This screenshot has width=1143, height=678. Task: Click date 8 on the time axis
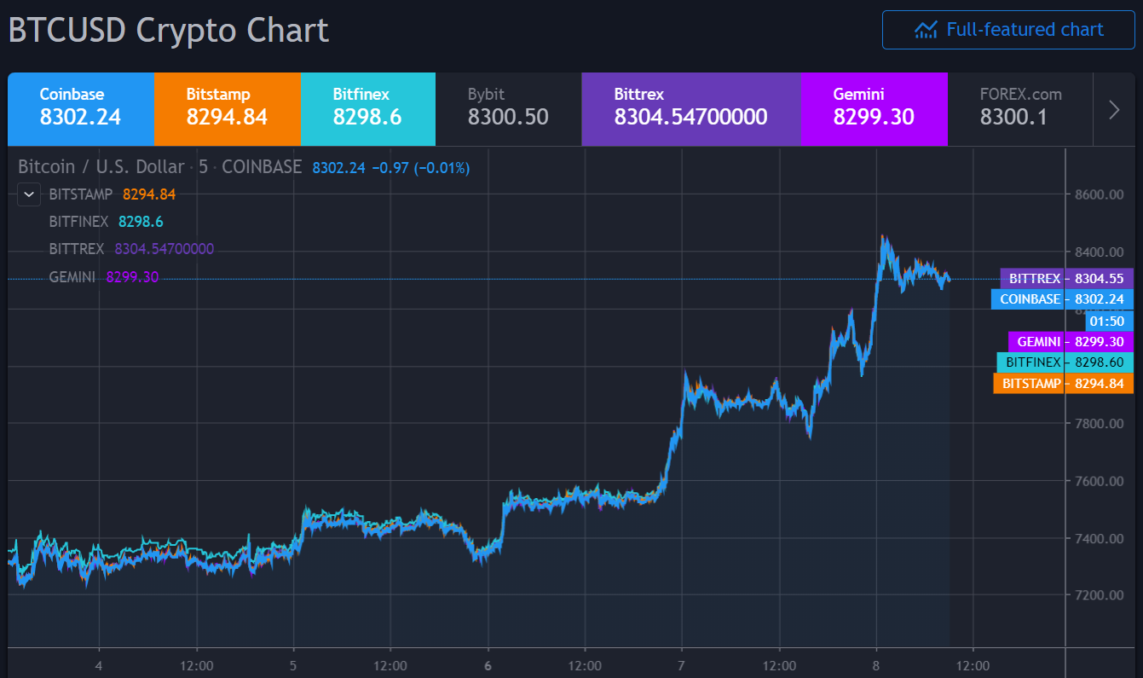click(876, 666)
